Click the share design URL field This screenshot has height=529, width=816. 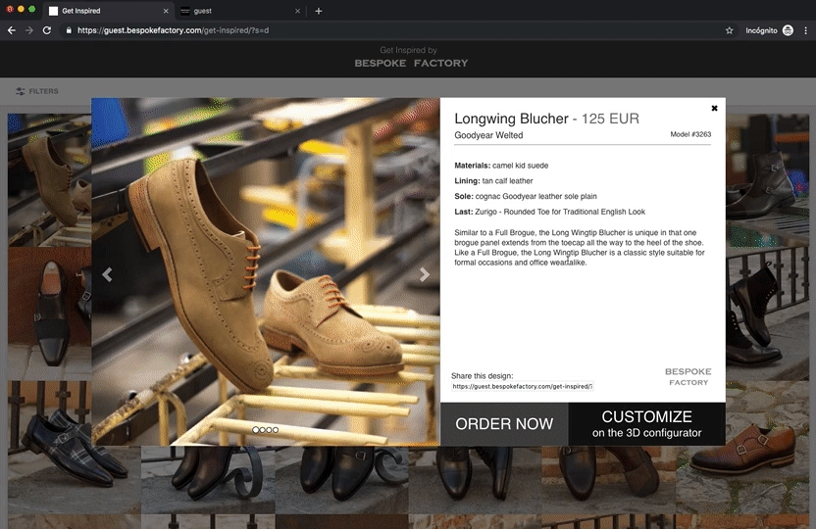[522, 387]
